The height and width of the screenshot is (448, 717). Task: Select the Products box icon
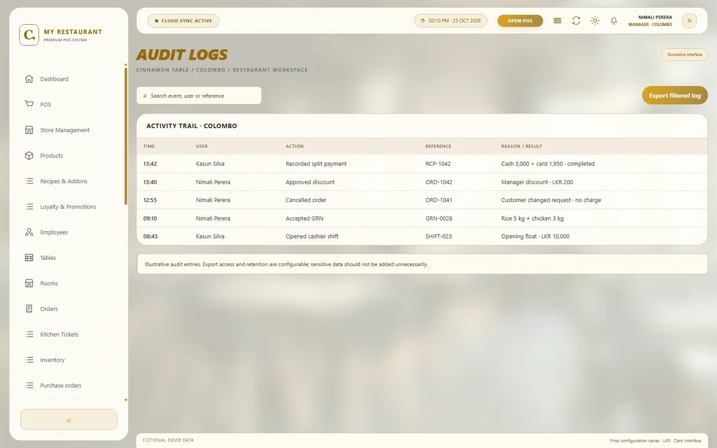29,156
